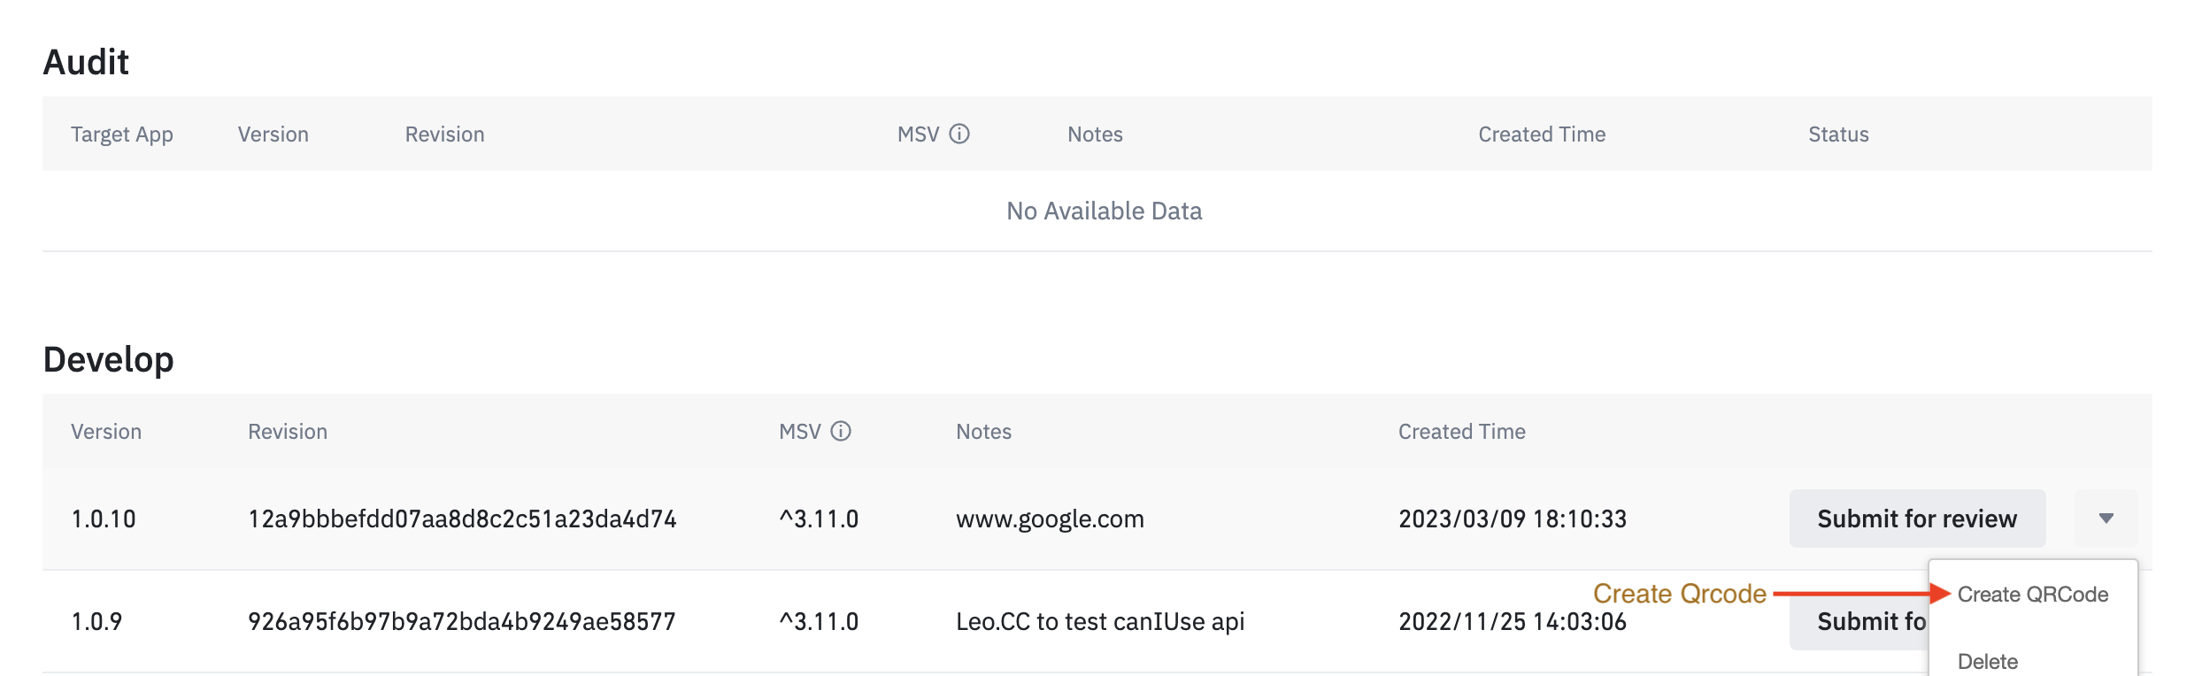Image resolution: width=2202 pixels, height=676 pixels.
Task: Choose Delete in the dropdown menu
Action: [x=1988, y=661]
